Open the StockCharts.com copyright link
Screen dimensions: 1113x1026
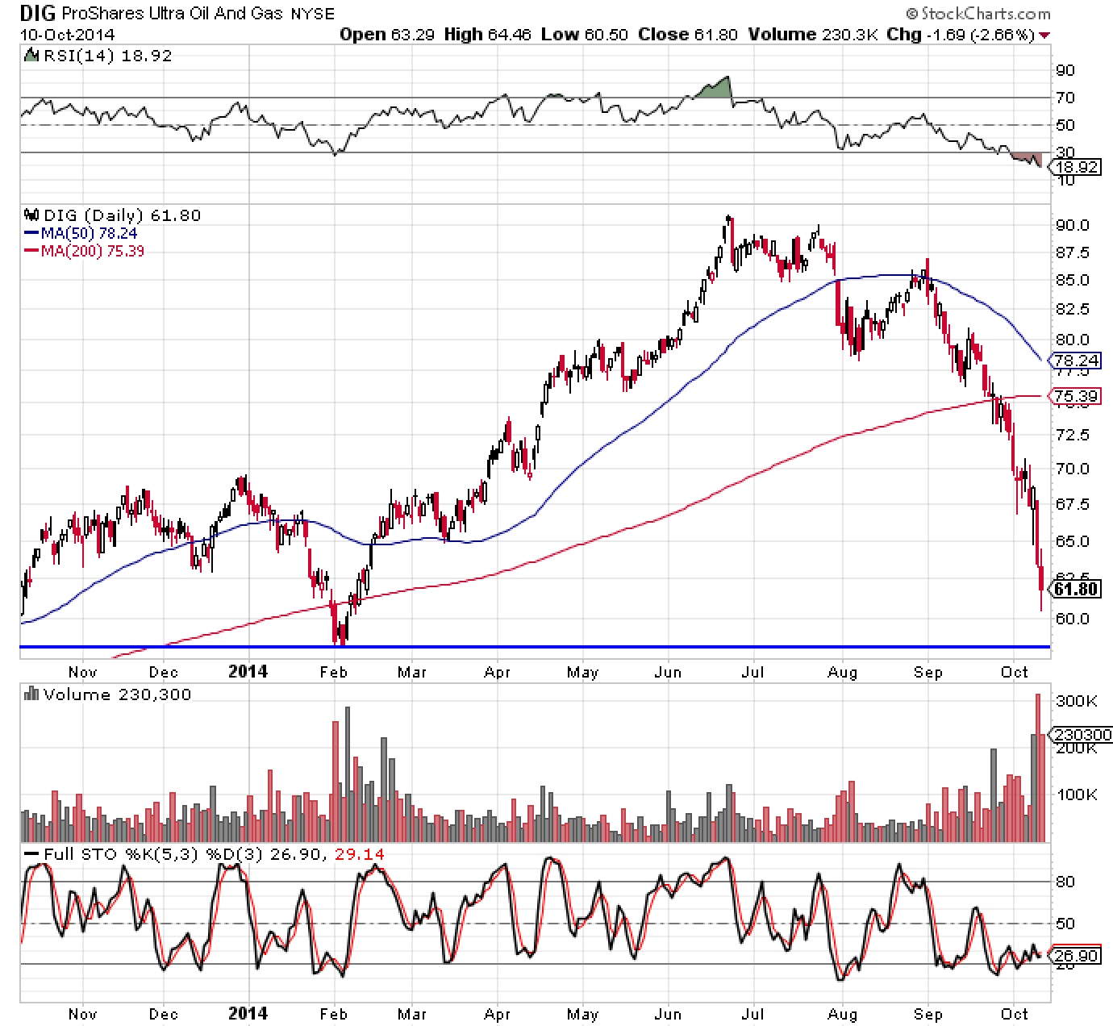click(978, 13)
